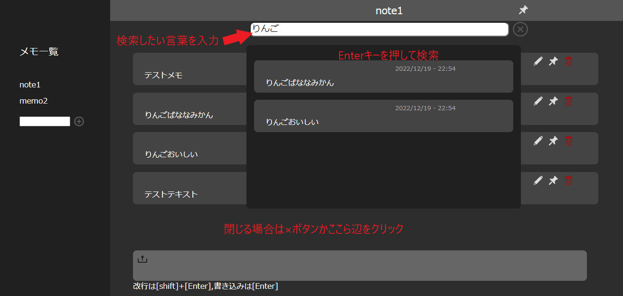The height and width of the screenshot is (296, 623).
Task: Edit the りんごおいしい memo with pencil icon
Action: [x=538, y=141]
